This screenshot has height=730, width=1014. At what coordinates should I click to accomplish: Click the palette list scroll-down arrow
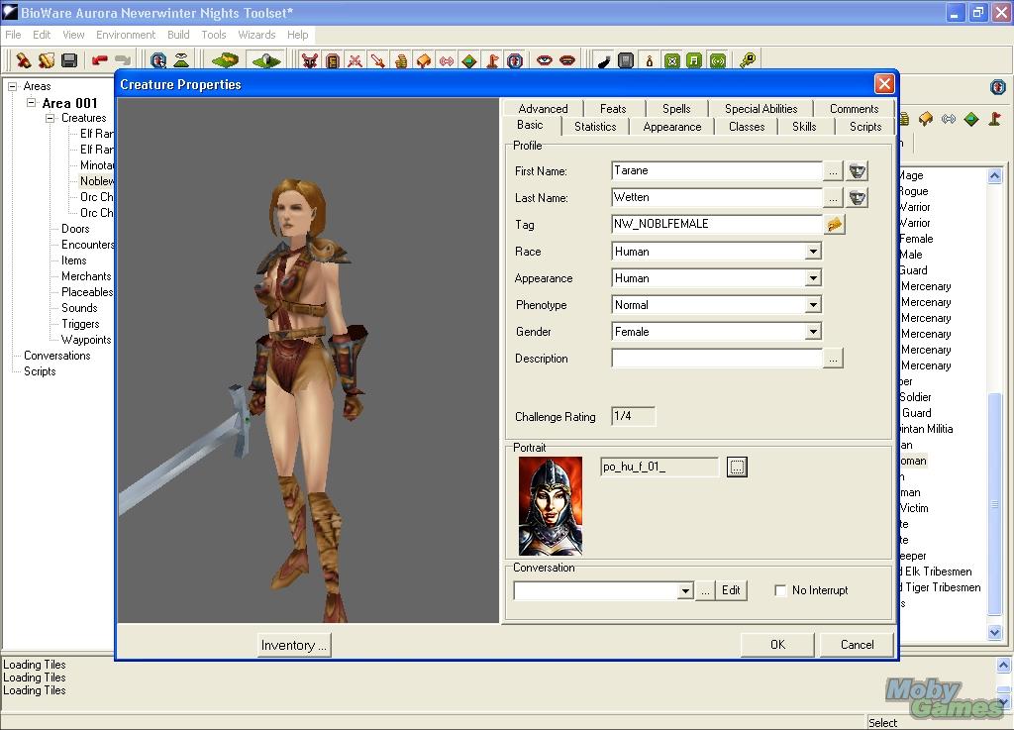pyautogui.click(x=994, y=632)
